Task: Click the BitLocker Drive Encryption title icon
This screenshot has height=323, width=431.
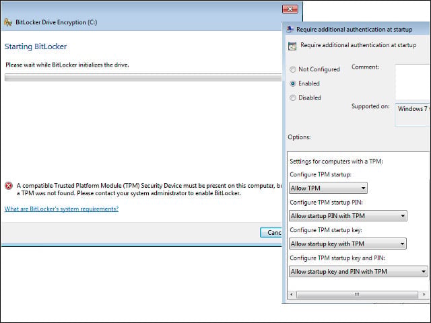Action: (x=8, y=22)
